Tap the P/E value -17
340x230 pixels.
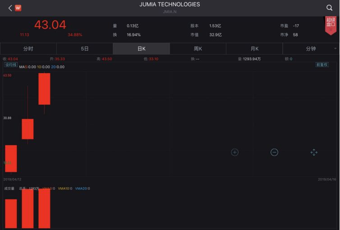click(296, 26)
